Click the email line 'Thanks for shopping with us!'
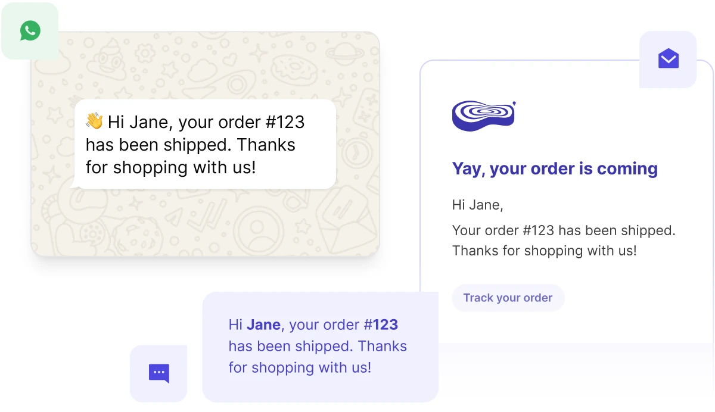 click(x=544, y=251)
